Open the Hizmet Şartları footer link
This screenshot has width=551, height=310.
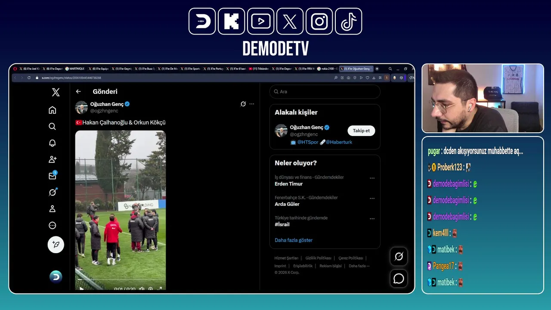point(286,258)
